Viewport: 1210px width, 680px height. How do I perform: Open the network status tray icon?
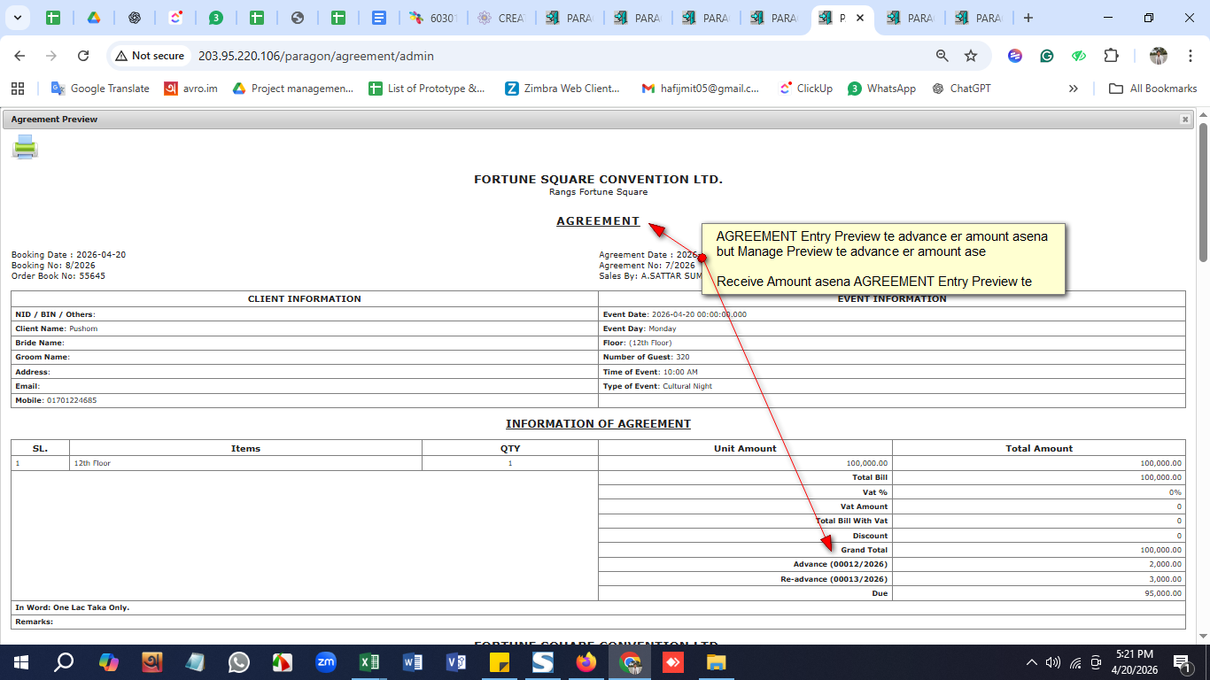click(x=1075, y=662)
